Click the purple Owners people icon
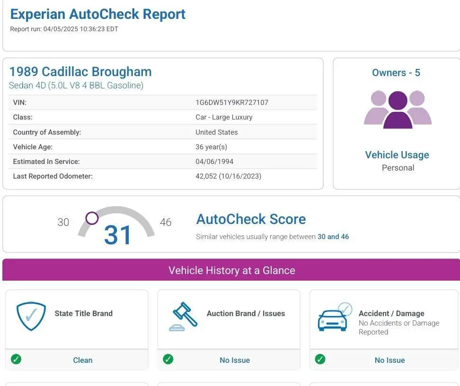460x386 pixels. (x=398, y=110)
